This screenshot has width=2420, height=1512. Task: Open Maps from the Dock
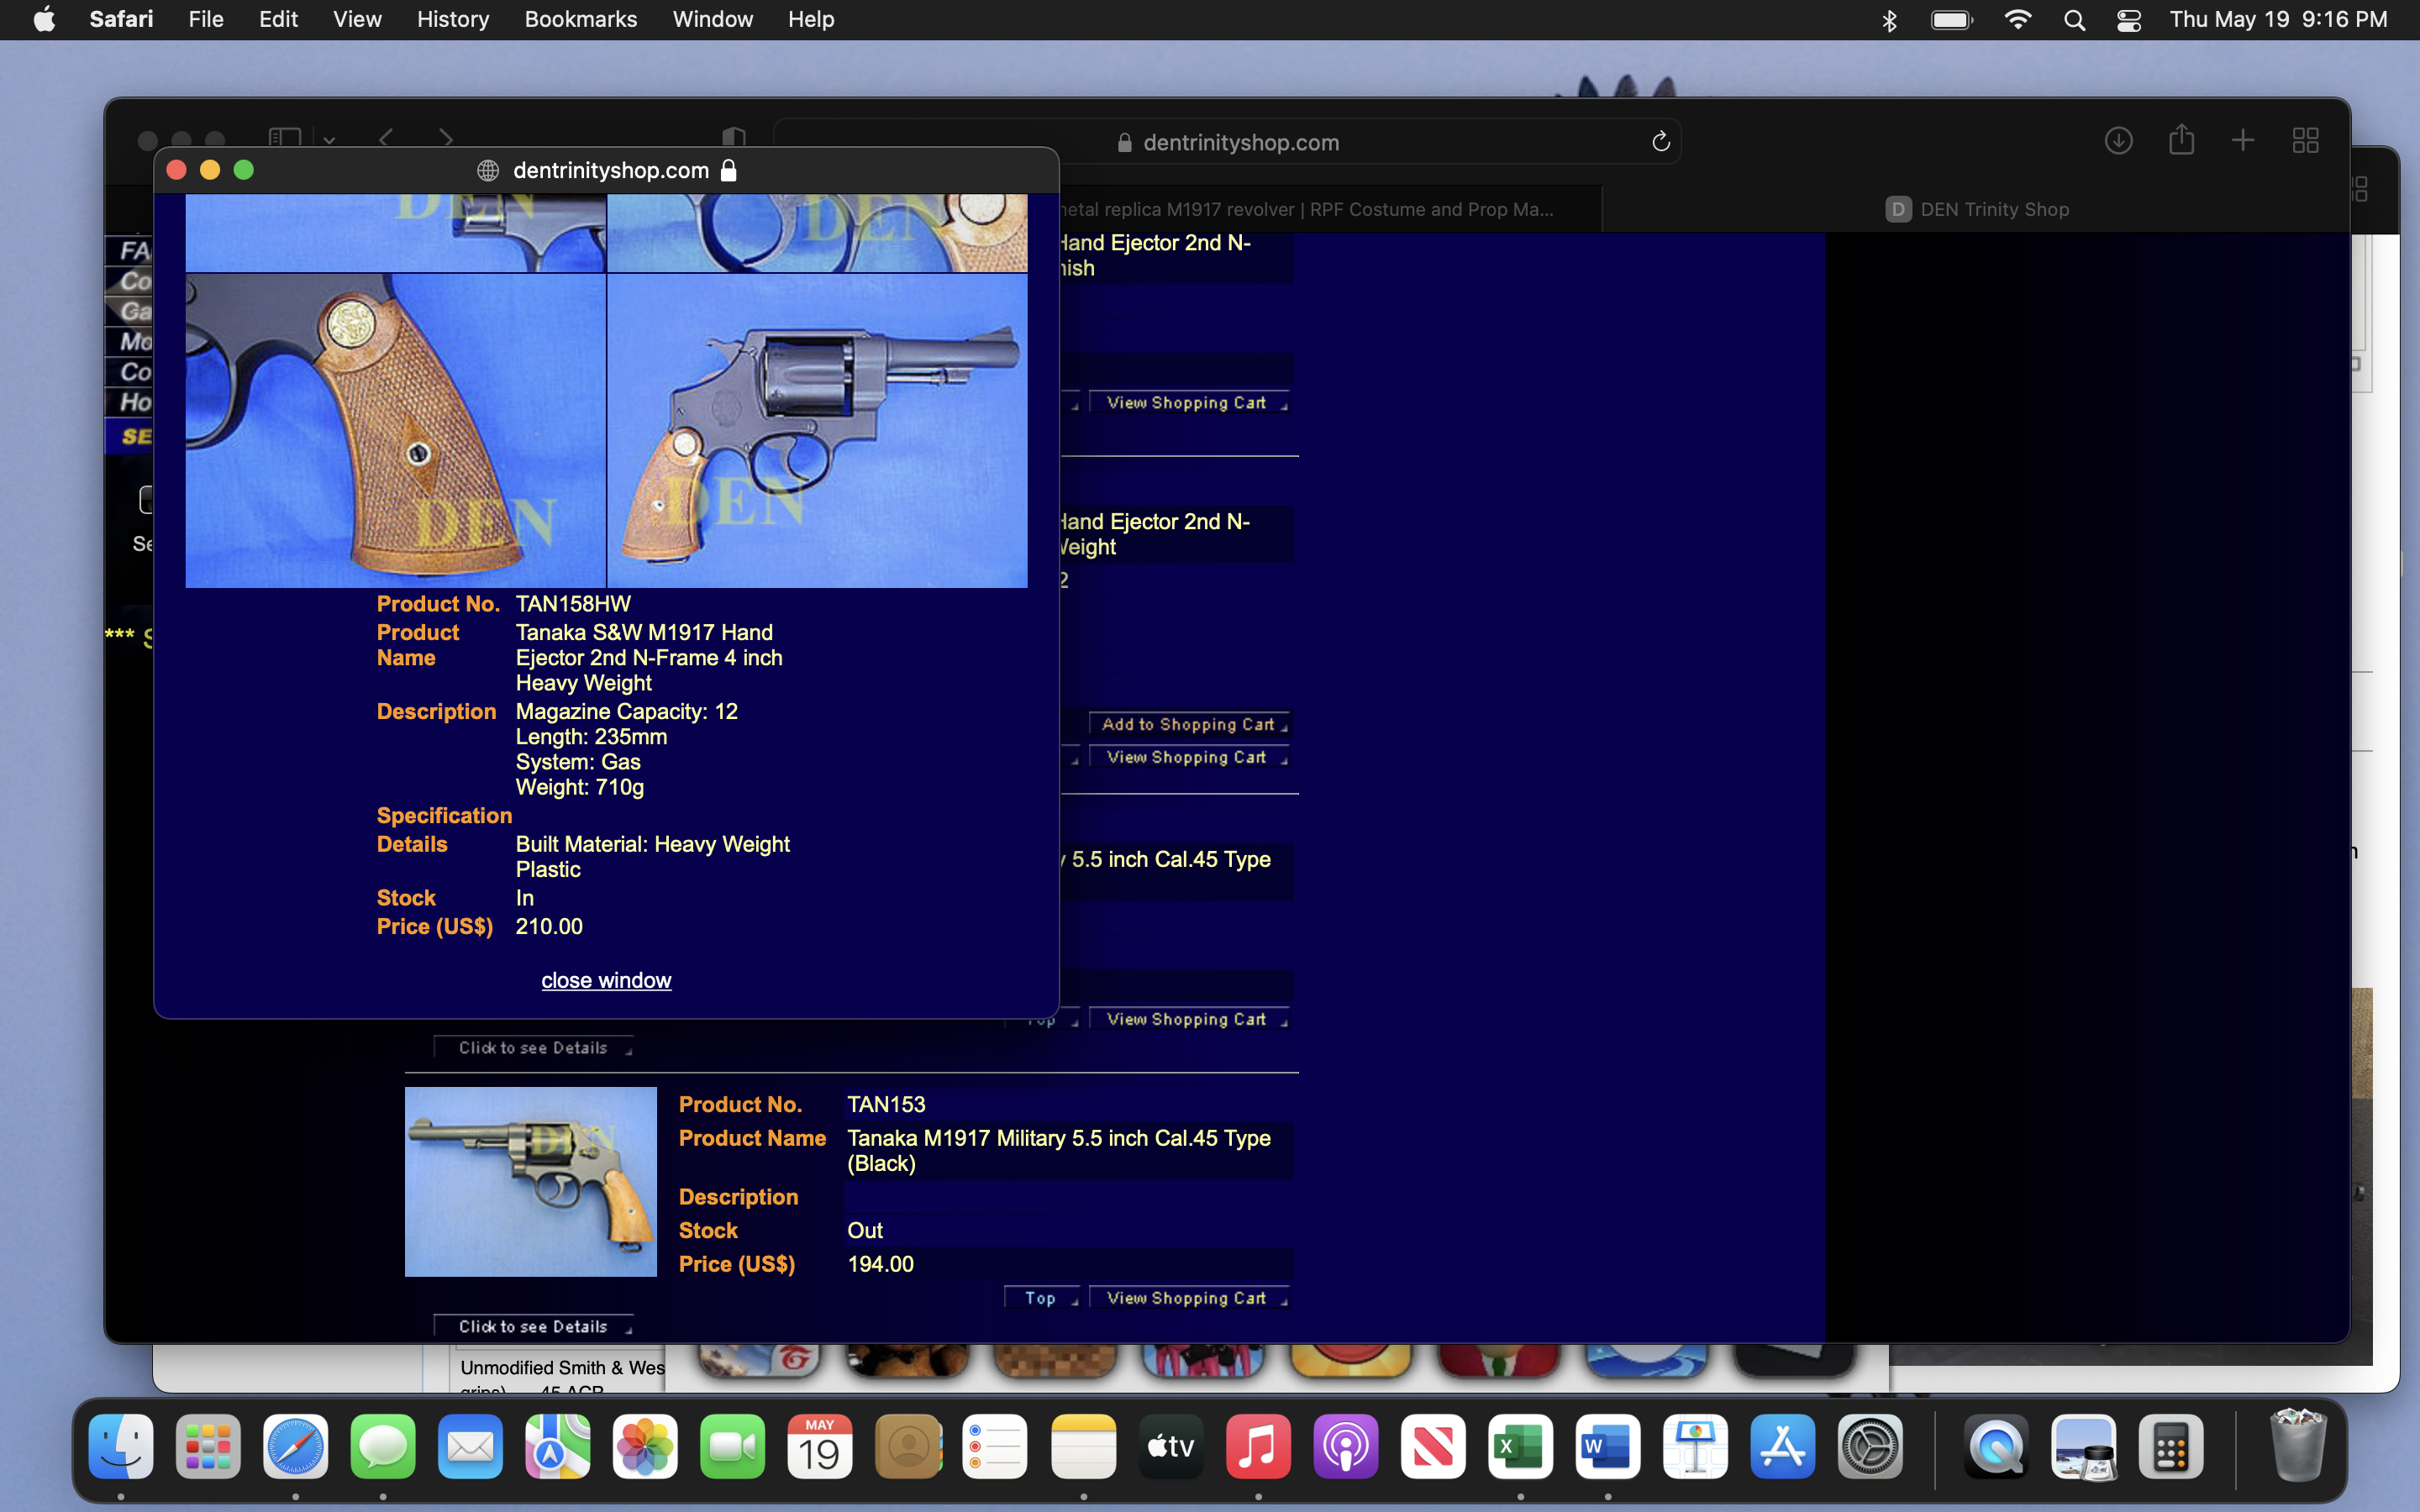[558, 1447]
